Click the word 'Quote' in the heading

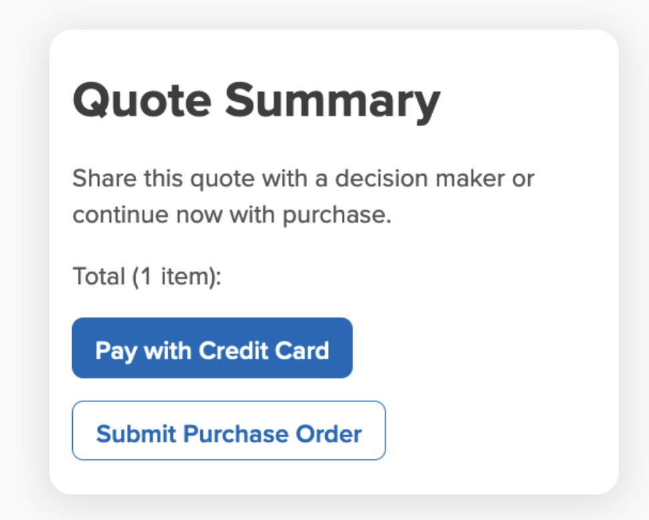(142, 101)
